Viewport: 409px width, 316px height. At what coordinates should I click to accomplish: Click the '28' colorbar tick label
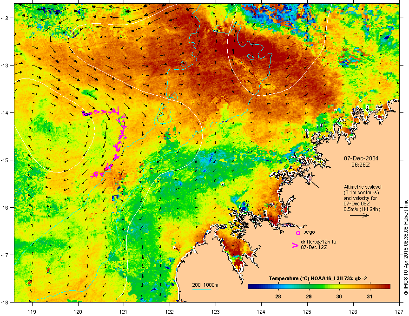pyautogui.click(x=278, y=296)
